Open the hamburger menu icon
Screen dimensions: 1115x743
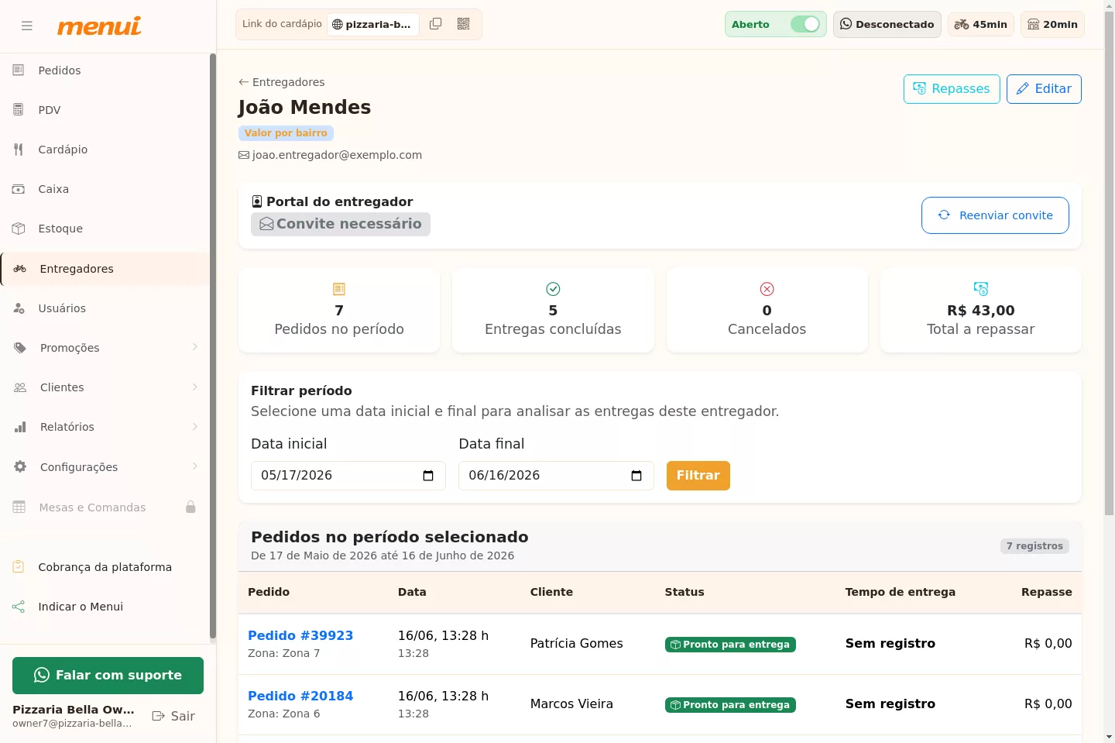[27, 26]
